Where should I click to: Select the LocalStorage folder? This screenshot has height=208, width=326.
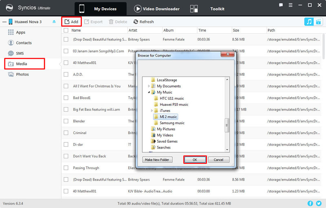(x=164, y=80)
